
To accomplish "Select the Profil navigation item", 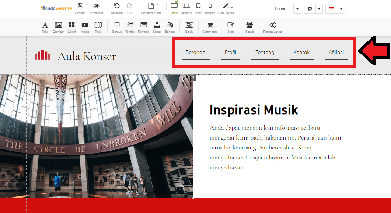I will pyautogui.click(x=230, y=53).
